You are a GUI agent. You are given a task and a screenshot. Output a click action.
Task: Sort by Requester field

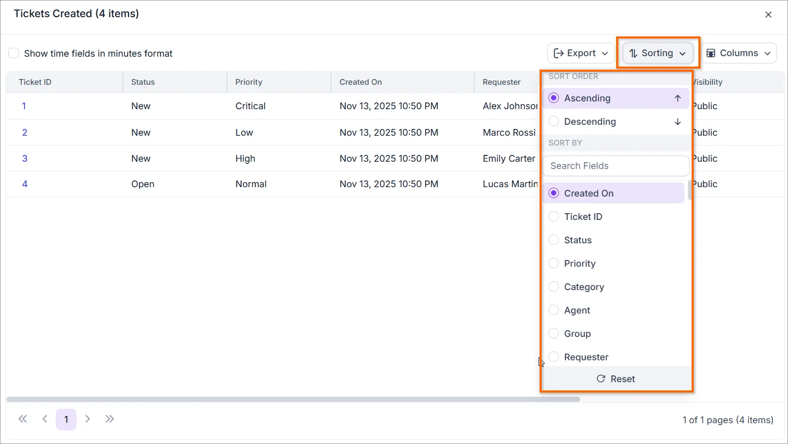(613, 357)
